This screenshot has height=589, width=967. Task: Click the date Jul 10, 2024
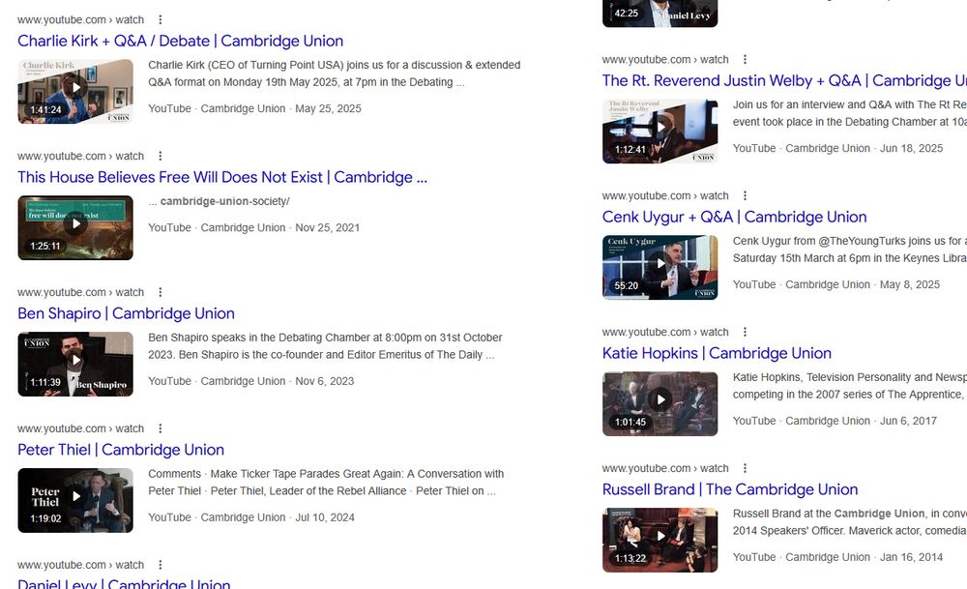[x=325, y=517]
